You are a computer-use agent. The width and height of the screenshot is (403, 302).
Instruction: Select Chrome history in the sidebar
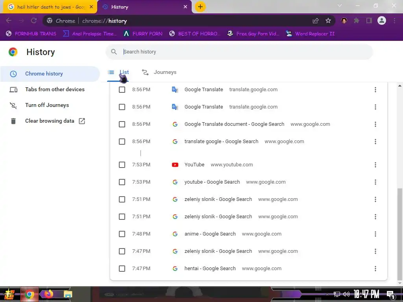[x=50, y=74]
